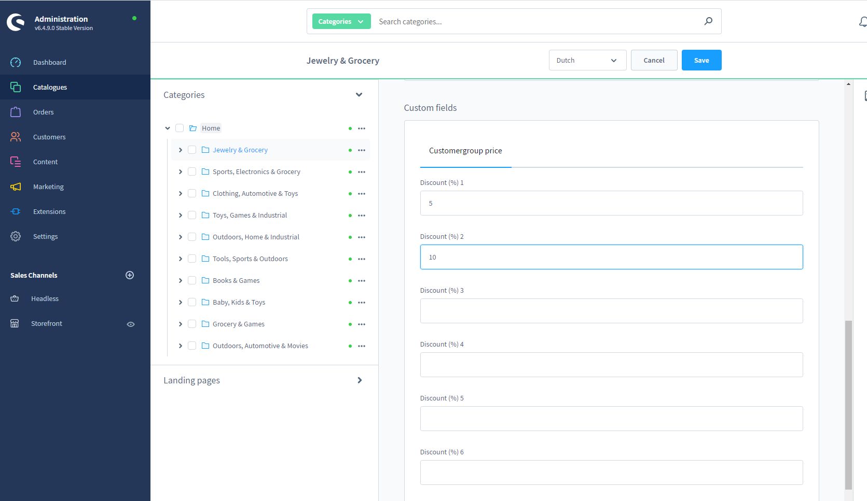Open context menu for Baby, Kids & Toys

pyautogui.click(x=362, y=303)
